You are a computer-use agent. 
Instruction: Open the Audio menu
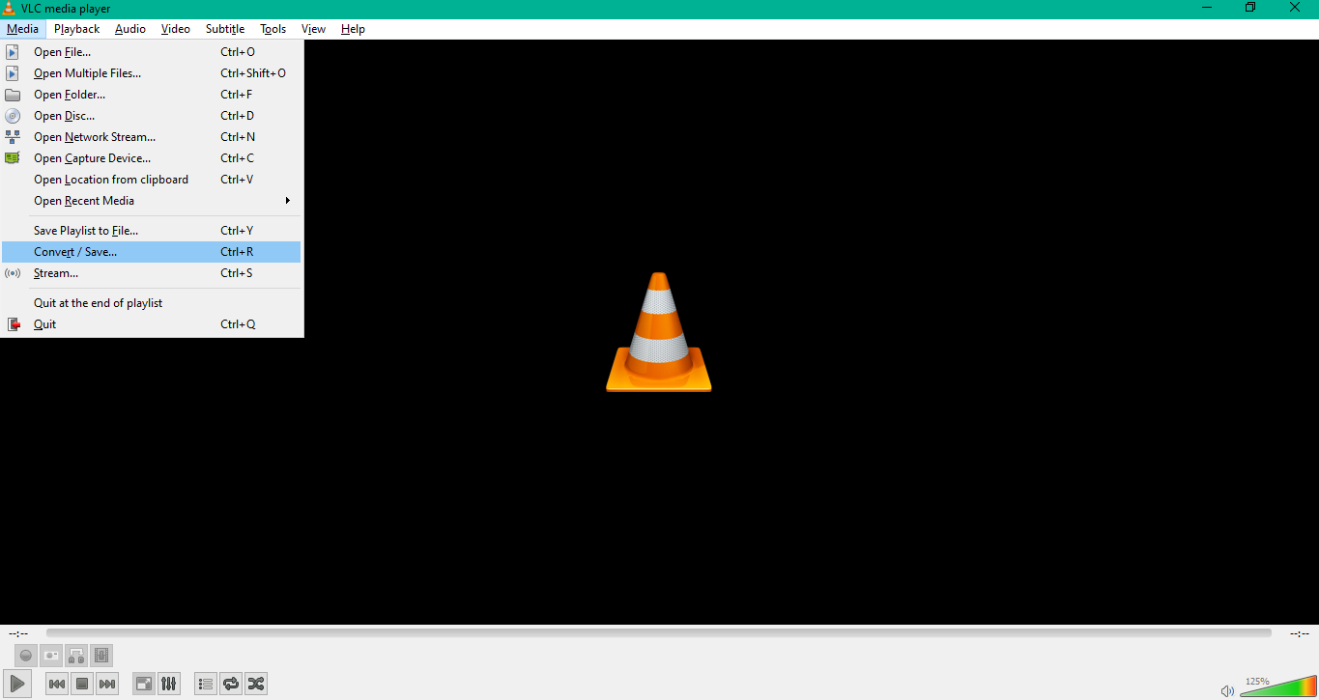click(x=130, y=29)
